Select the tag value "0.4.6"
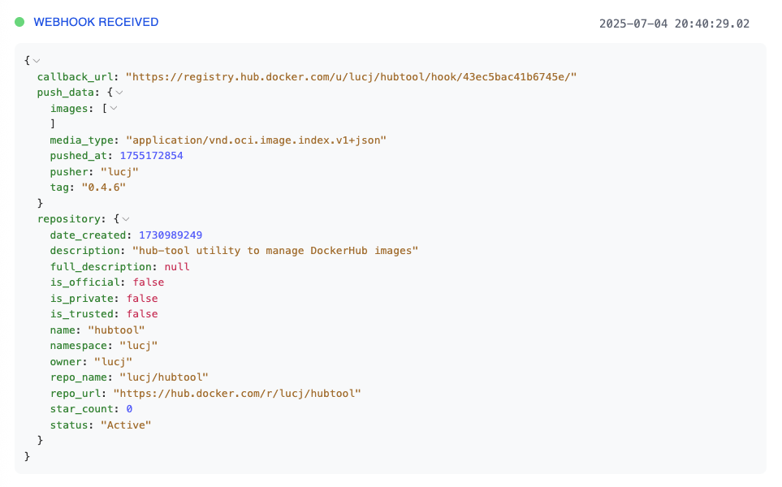The height and width of the screenshot is (487, 782). tap(104, 187)
